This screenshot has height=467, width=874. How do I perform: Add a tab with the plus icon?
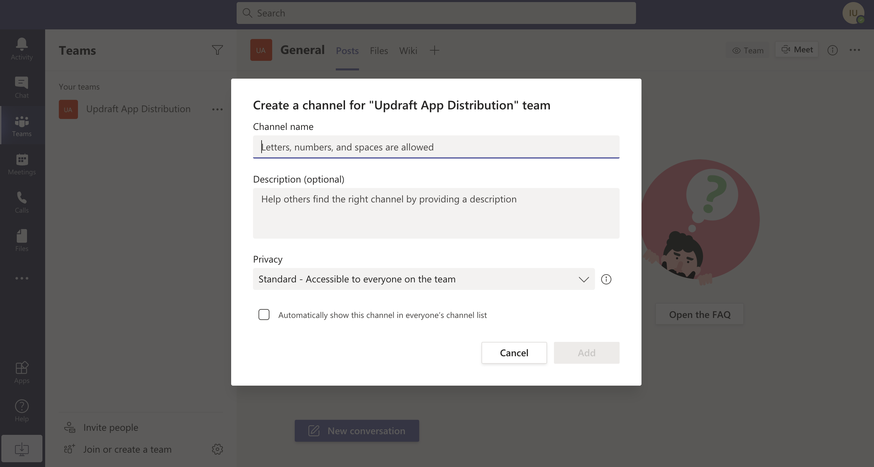(434, 51)
